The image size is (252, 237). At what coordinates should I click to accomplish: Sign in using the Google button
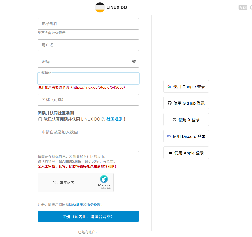186,87
